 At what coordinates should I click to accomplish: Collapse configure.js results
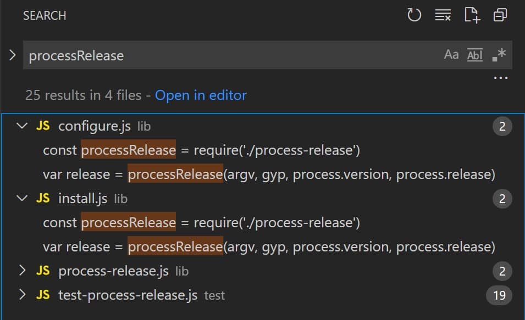pyautogui.click(x=22, y=126)
